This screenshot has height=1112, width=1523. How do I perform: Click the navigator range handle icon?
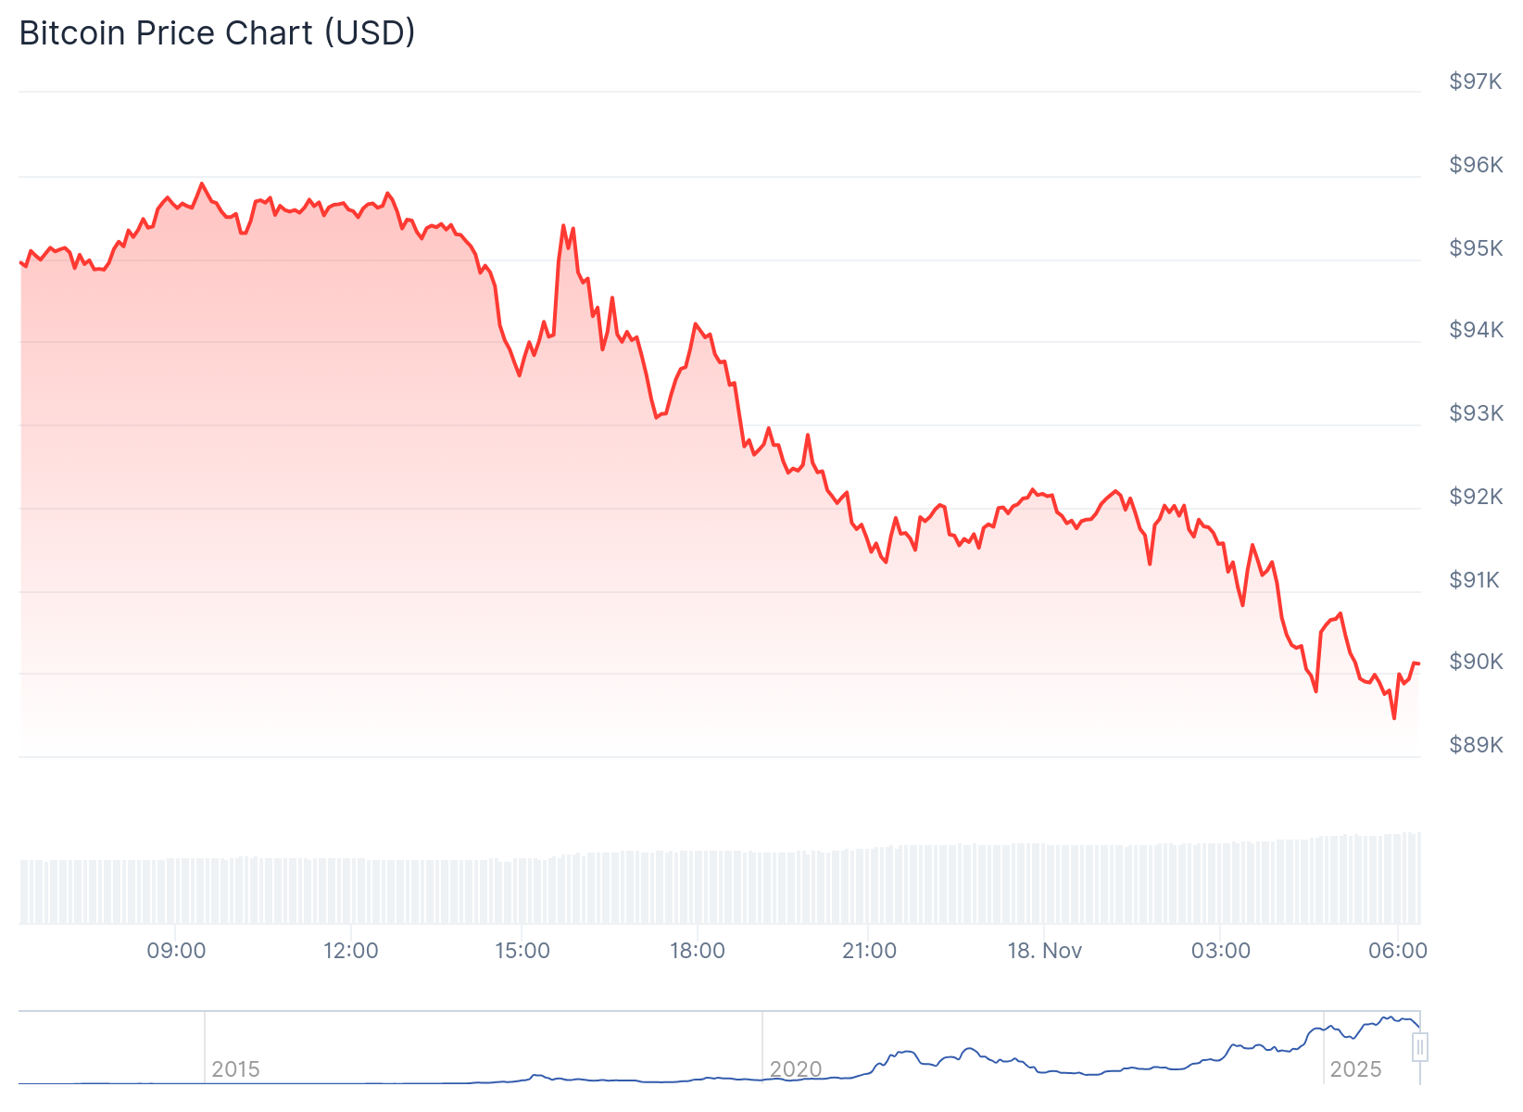coord(1419,1047)
